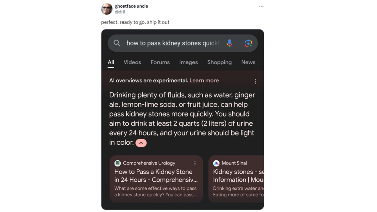Collapse the AI overview with chevron button
The image size is (377, 212).
141,143
